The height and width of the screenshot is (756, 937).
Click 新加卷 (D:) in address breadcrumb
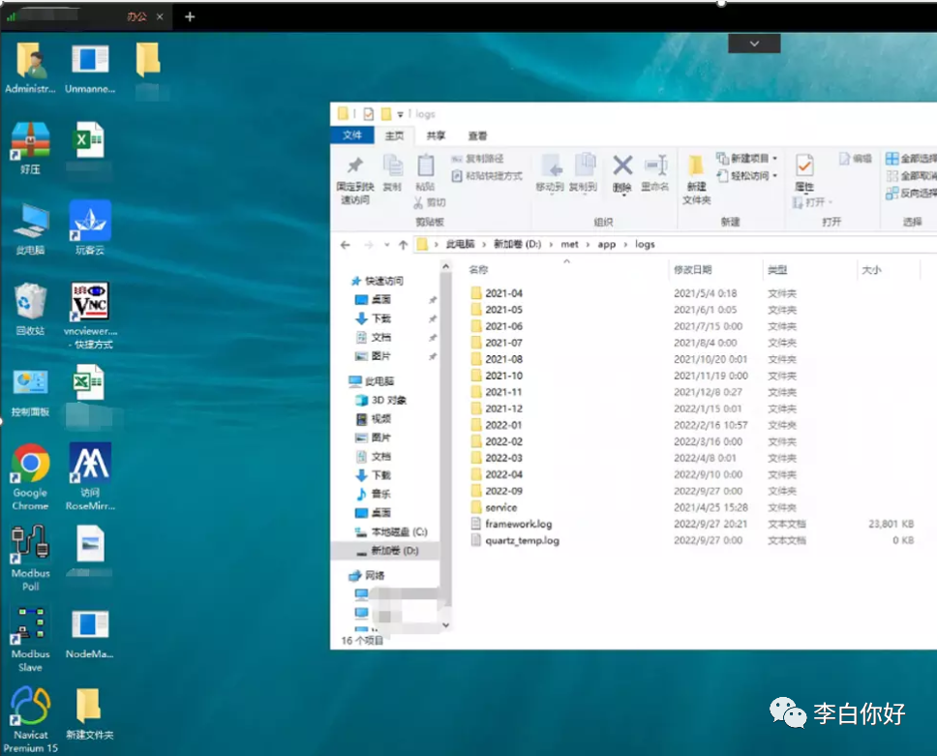pos(518,244)
